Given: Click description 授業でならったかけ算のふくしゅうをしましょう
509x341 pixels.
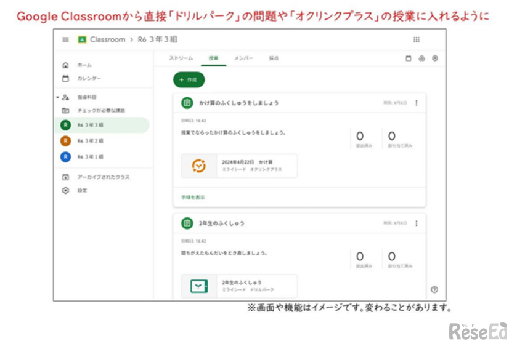Looking at the screenshot, I should click(x=234, y=132).
